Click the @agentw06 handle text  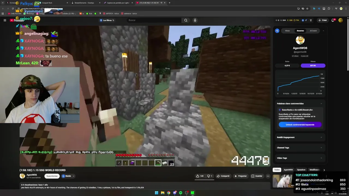tap(300, 52)
